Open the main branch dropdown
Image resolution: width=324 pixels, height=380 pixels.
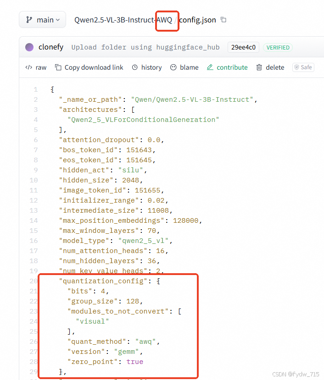(43, 20)
